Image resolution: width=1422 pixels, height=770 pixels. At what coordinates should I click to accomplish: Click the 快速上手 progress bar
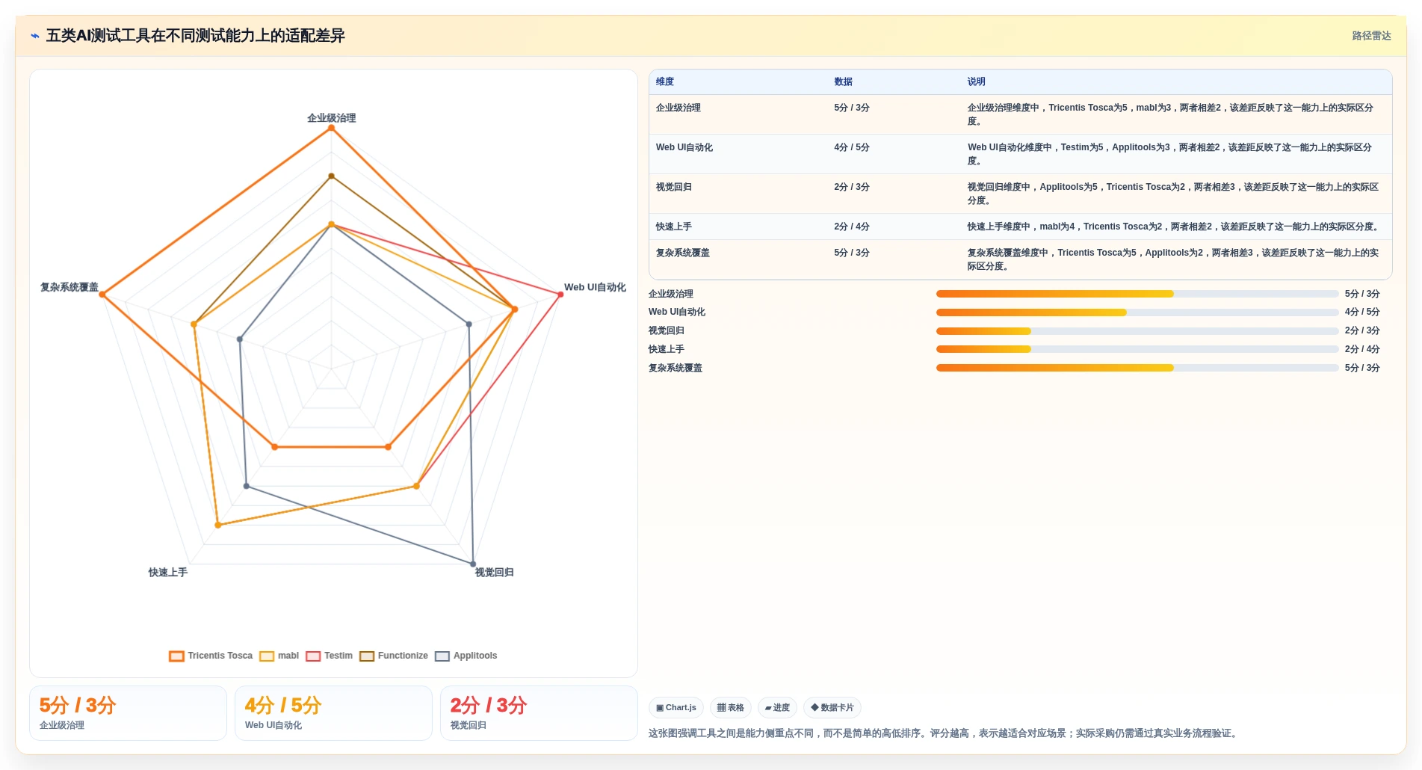[1137, 349]
